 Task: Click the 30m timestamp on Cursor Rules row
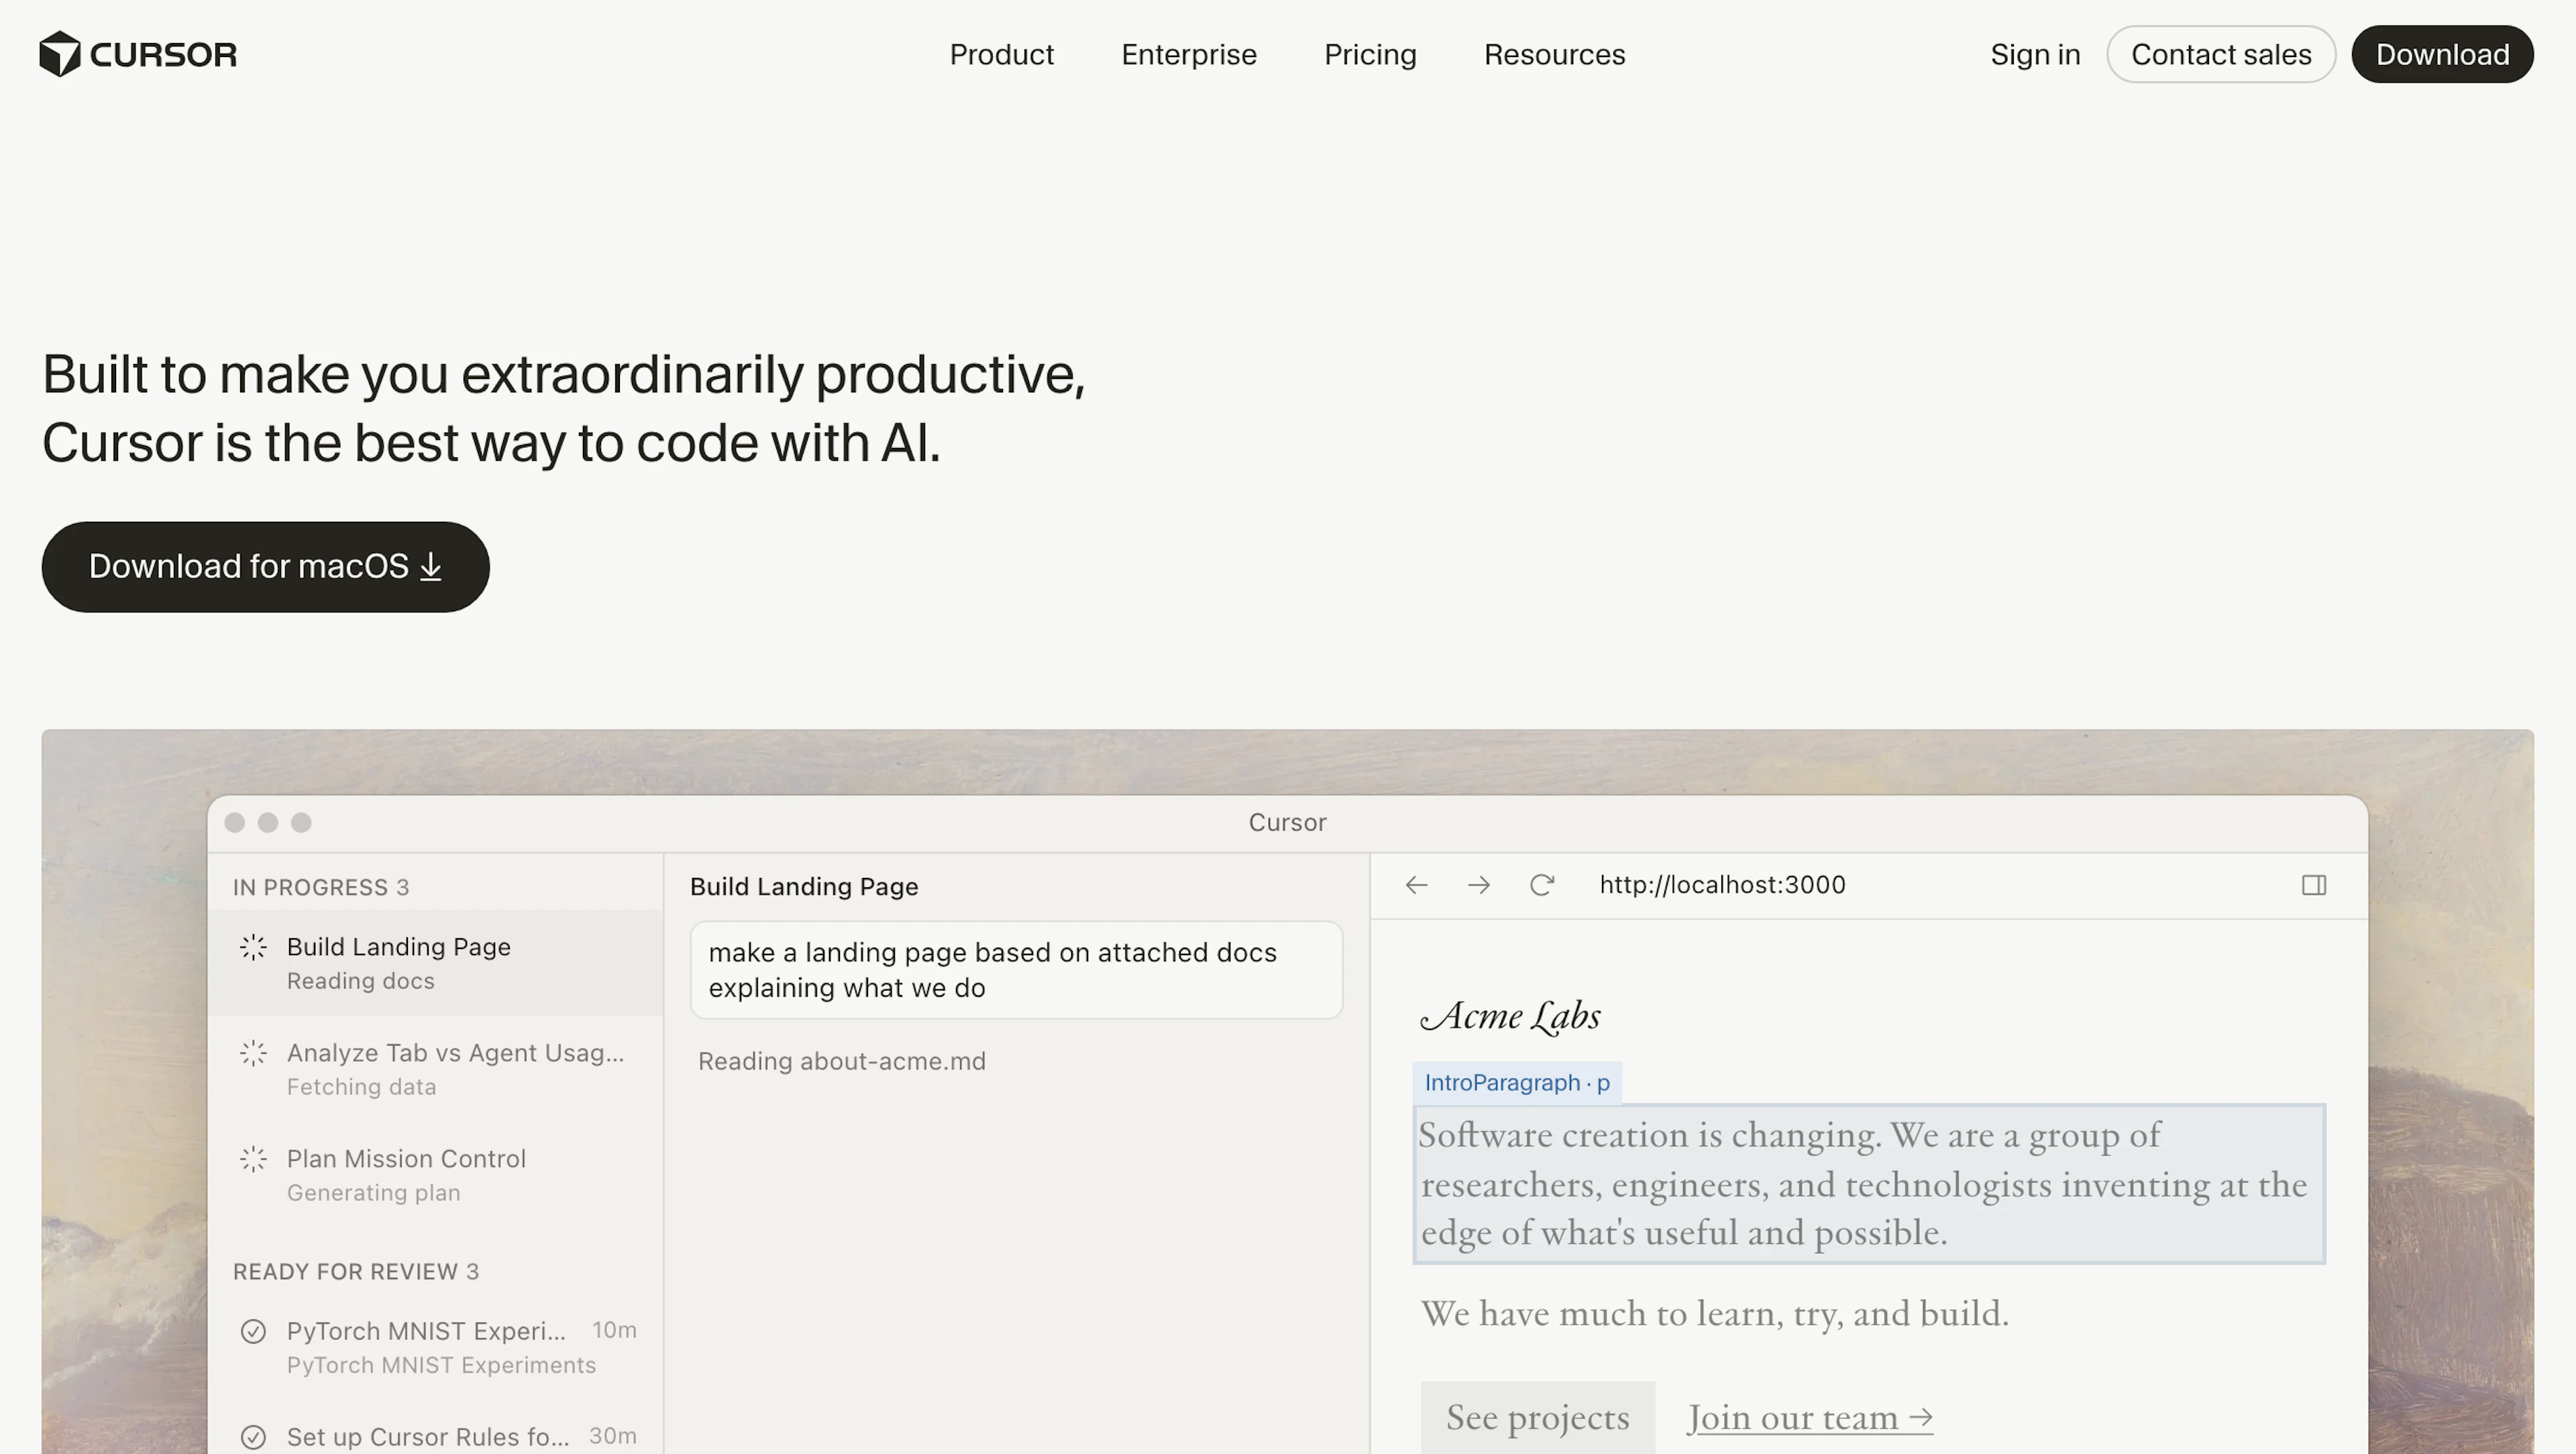612,1436
